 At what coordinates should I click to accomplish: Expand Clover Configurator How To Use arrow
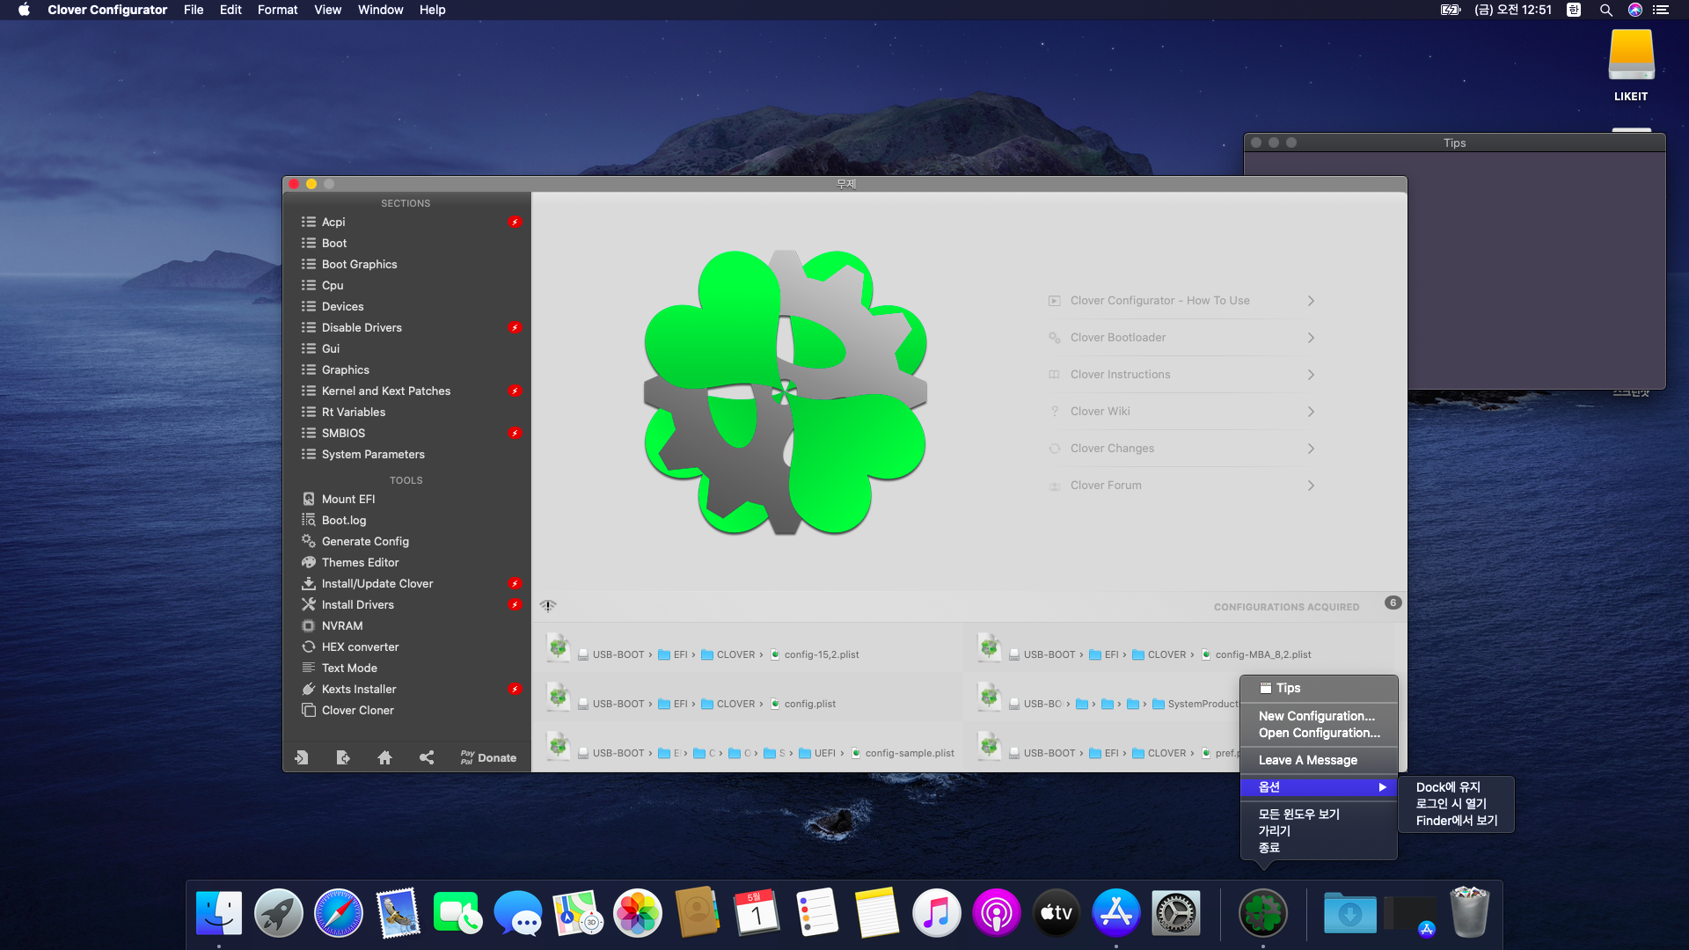pos(1311,301)
